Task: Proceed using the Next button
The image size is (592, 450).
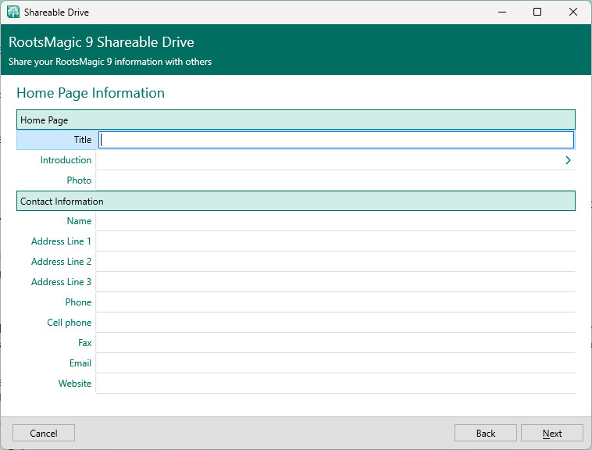Action: [552, 434]
